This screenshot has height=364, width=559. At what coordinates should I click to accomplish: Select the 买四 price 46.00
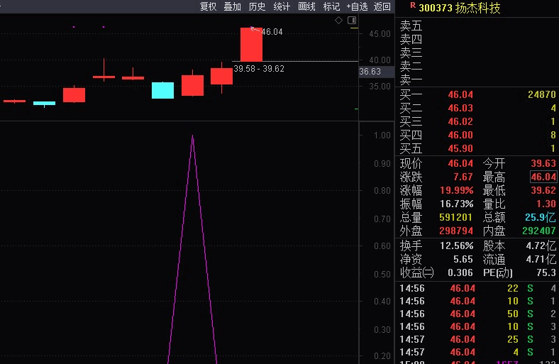pyautogui.click(x=460, y=135)
